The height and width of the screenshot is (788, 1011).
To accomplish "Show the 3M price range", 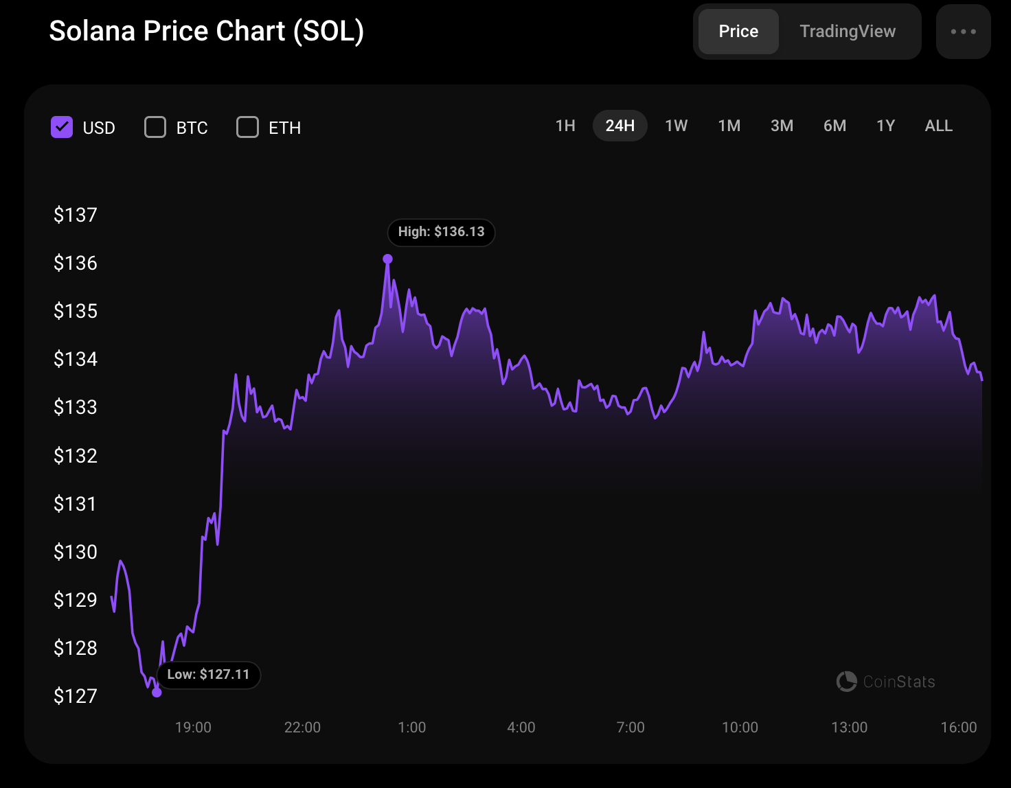I will 782,126.
